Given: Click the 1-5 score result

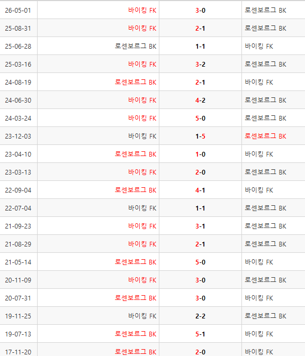Looking at the screenshot, I should (200, 136).
